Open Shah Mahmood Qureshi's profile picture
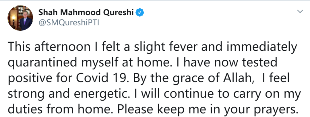310x117 pixels. pos(20,17)
